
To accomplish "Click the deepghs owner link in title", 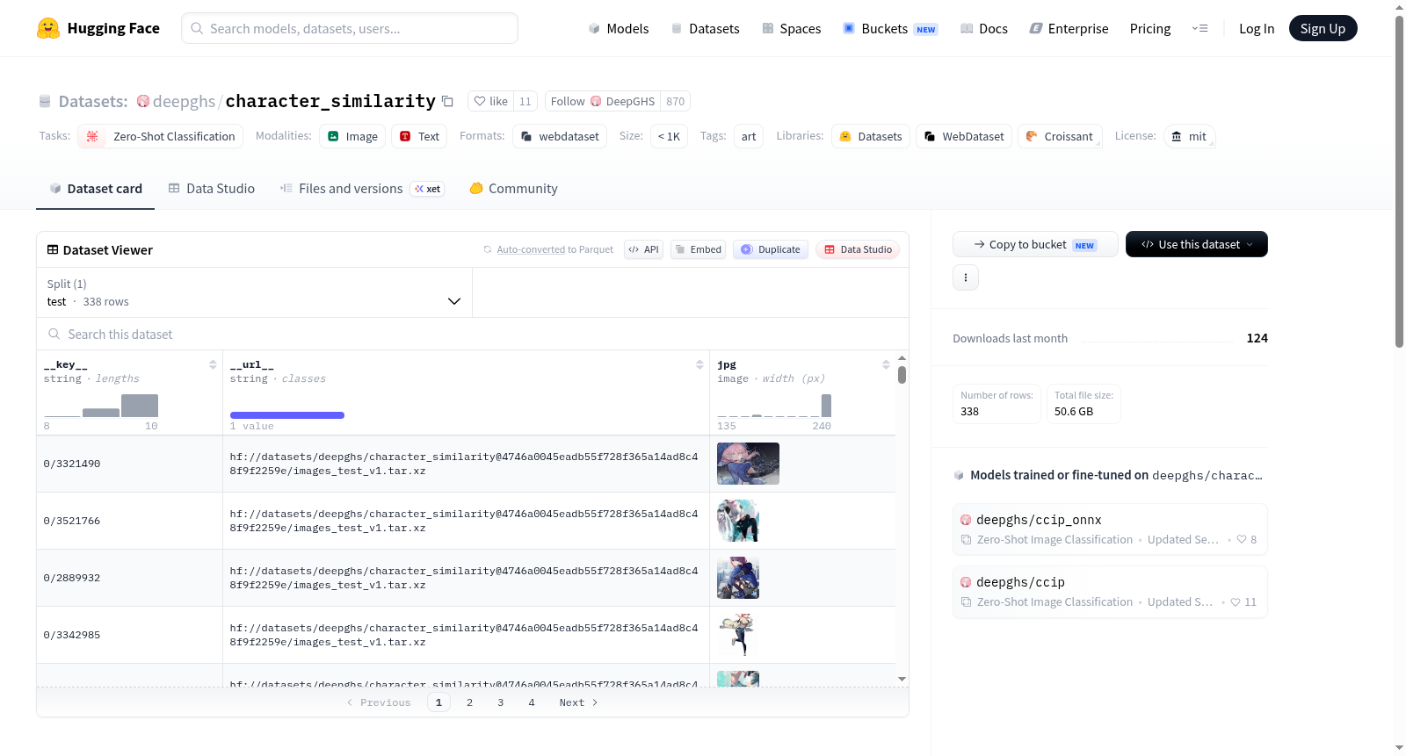I will pos(184,101).
